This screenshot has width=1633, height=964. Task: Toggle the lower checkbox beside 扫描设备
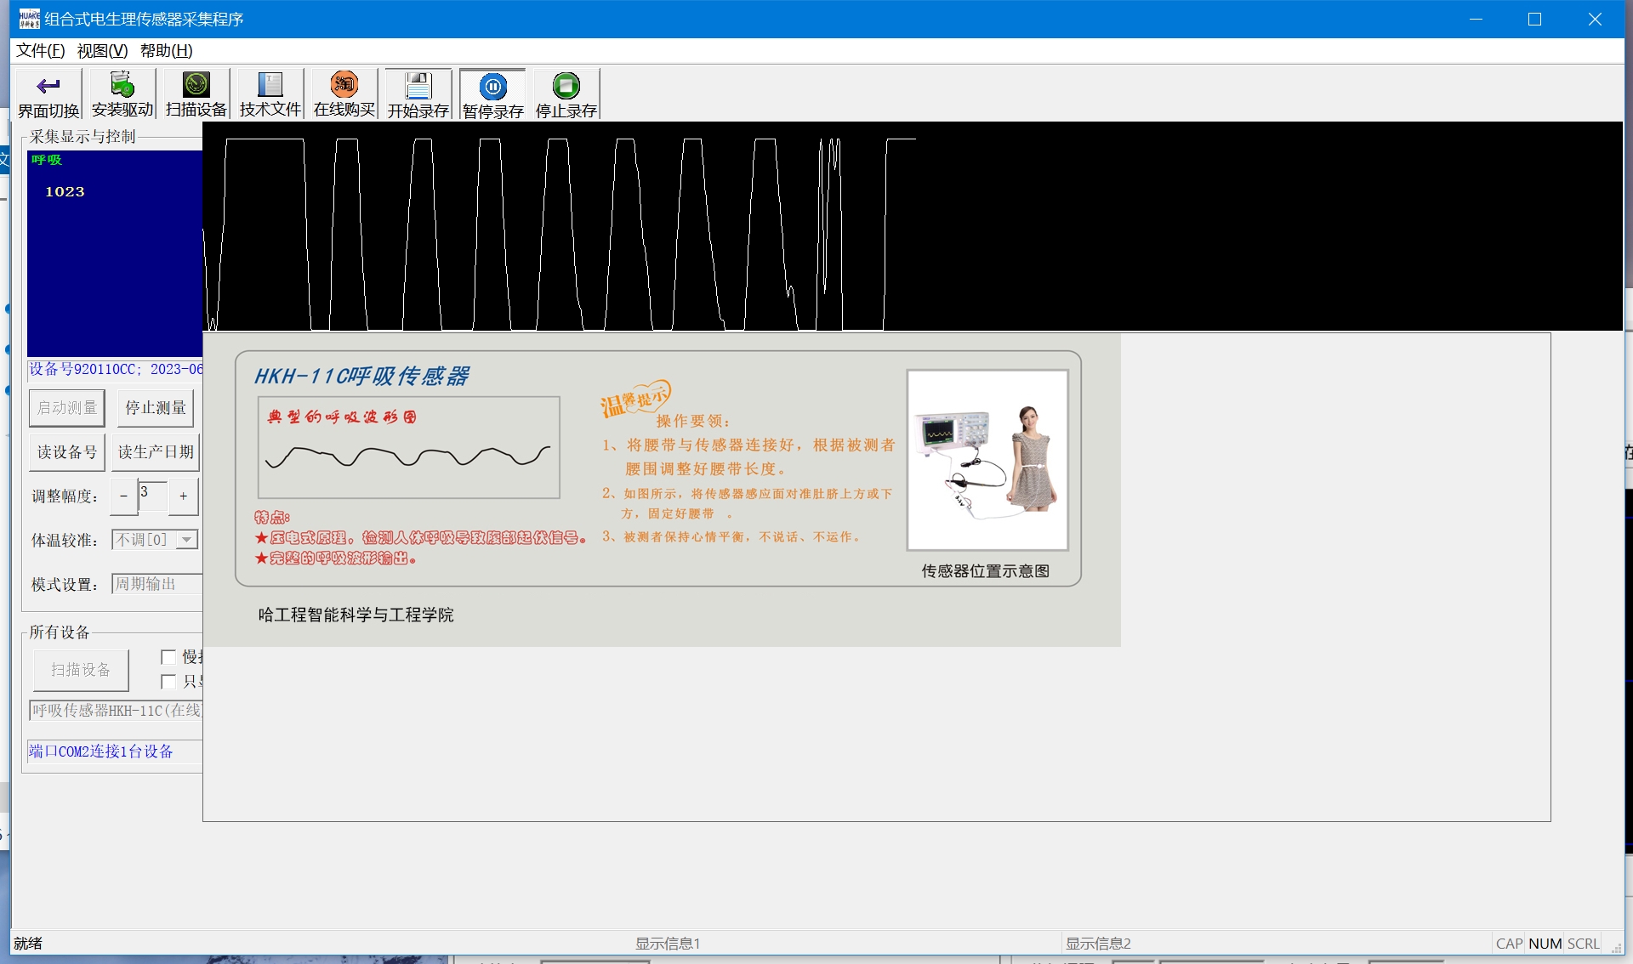[x=168, y=682]
